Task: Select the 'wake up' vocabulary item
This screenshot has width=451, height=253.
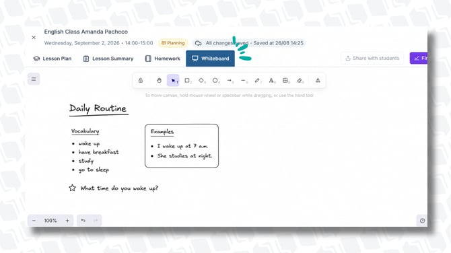Action: (x=89, y=143)
